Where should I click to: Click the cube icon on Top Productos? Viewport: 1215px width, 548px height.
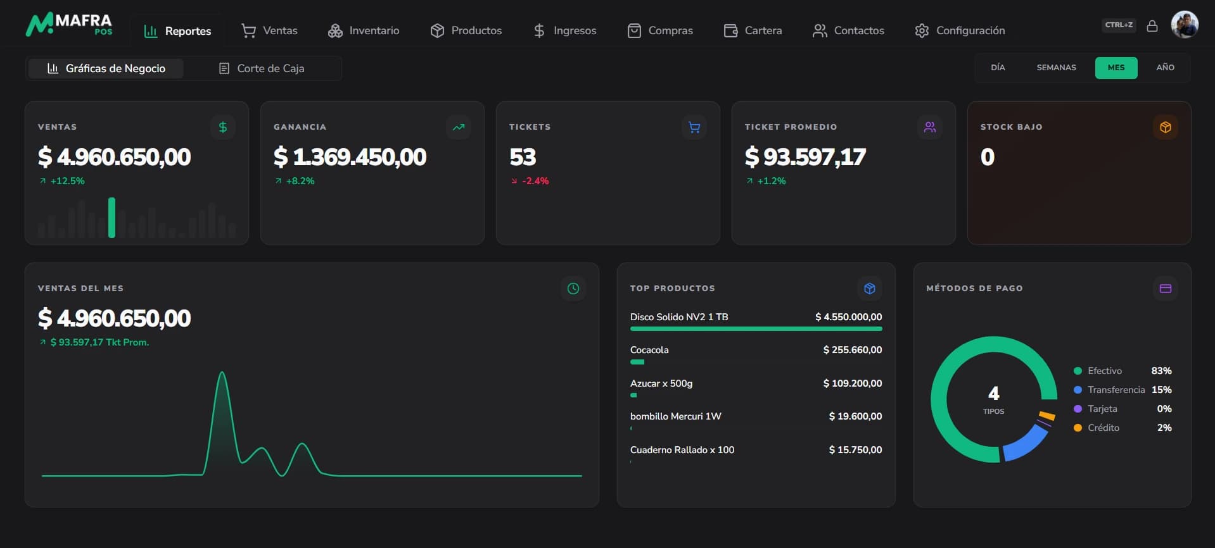click(x=870, y=289)
